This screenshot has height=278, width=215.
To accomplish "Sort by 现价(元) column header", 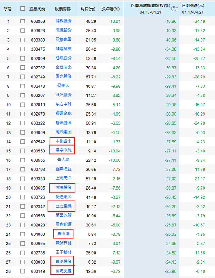I will click(88, 9).
